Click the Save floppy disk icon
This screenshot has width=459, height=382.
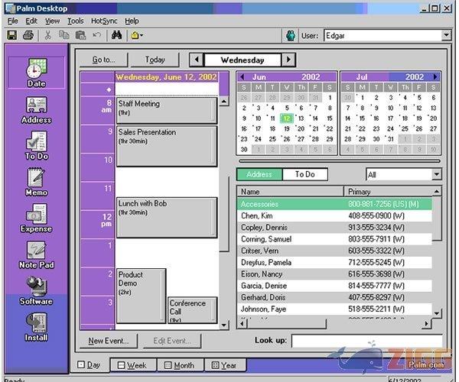[12, 35]
